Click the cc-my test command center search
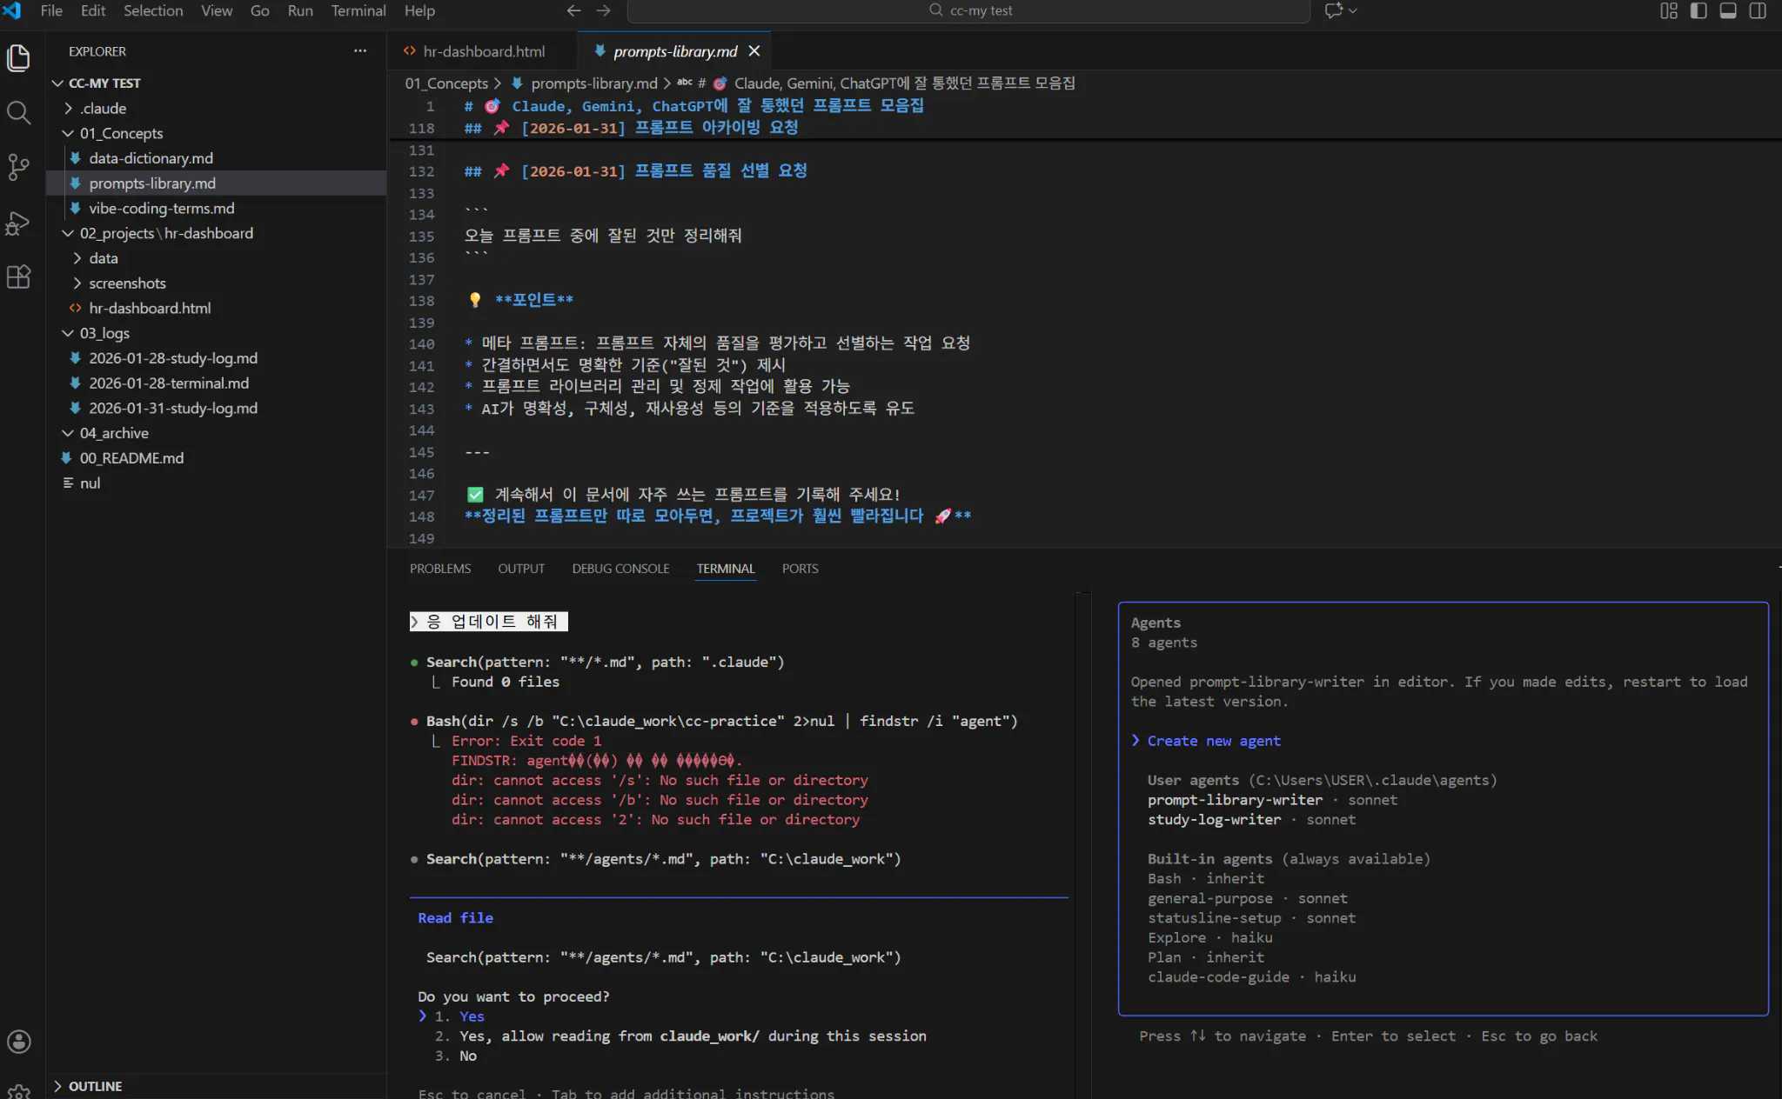The image size is (1782, 1099). [x=968, y=10]
